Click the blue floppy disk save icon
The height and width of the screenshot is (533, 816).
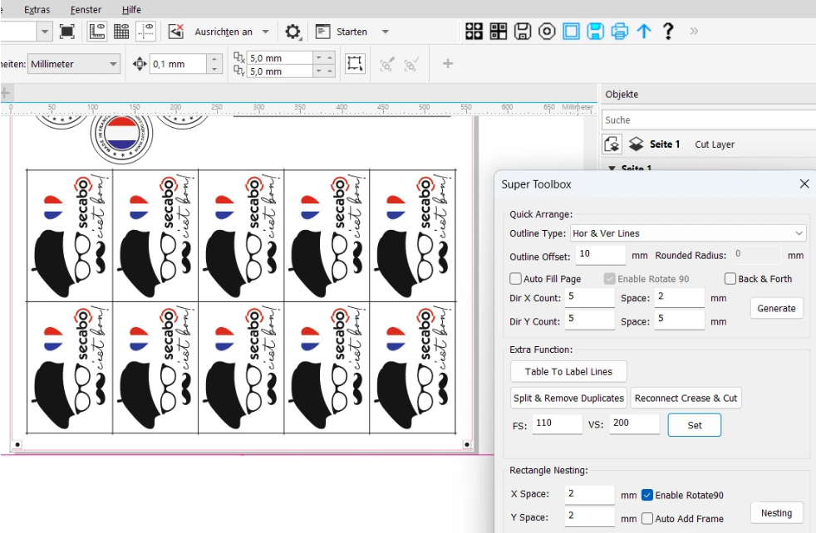[595, 32]
